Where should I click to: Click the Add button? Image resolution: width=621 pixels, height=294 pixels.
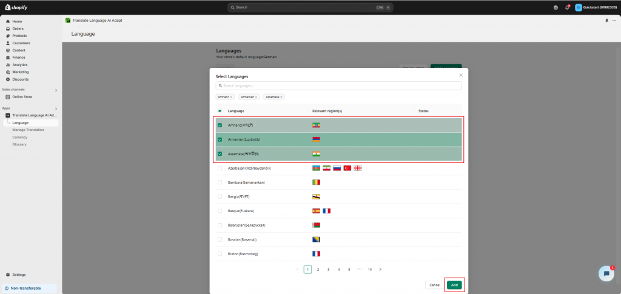pos(454,284)
